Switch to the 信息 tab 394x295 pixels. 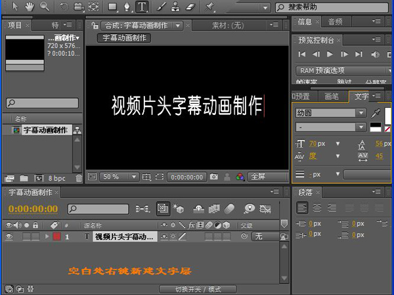click(x=305, y=22)
